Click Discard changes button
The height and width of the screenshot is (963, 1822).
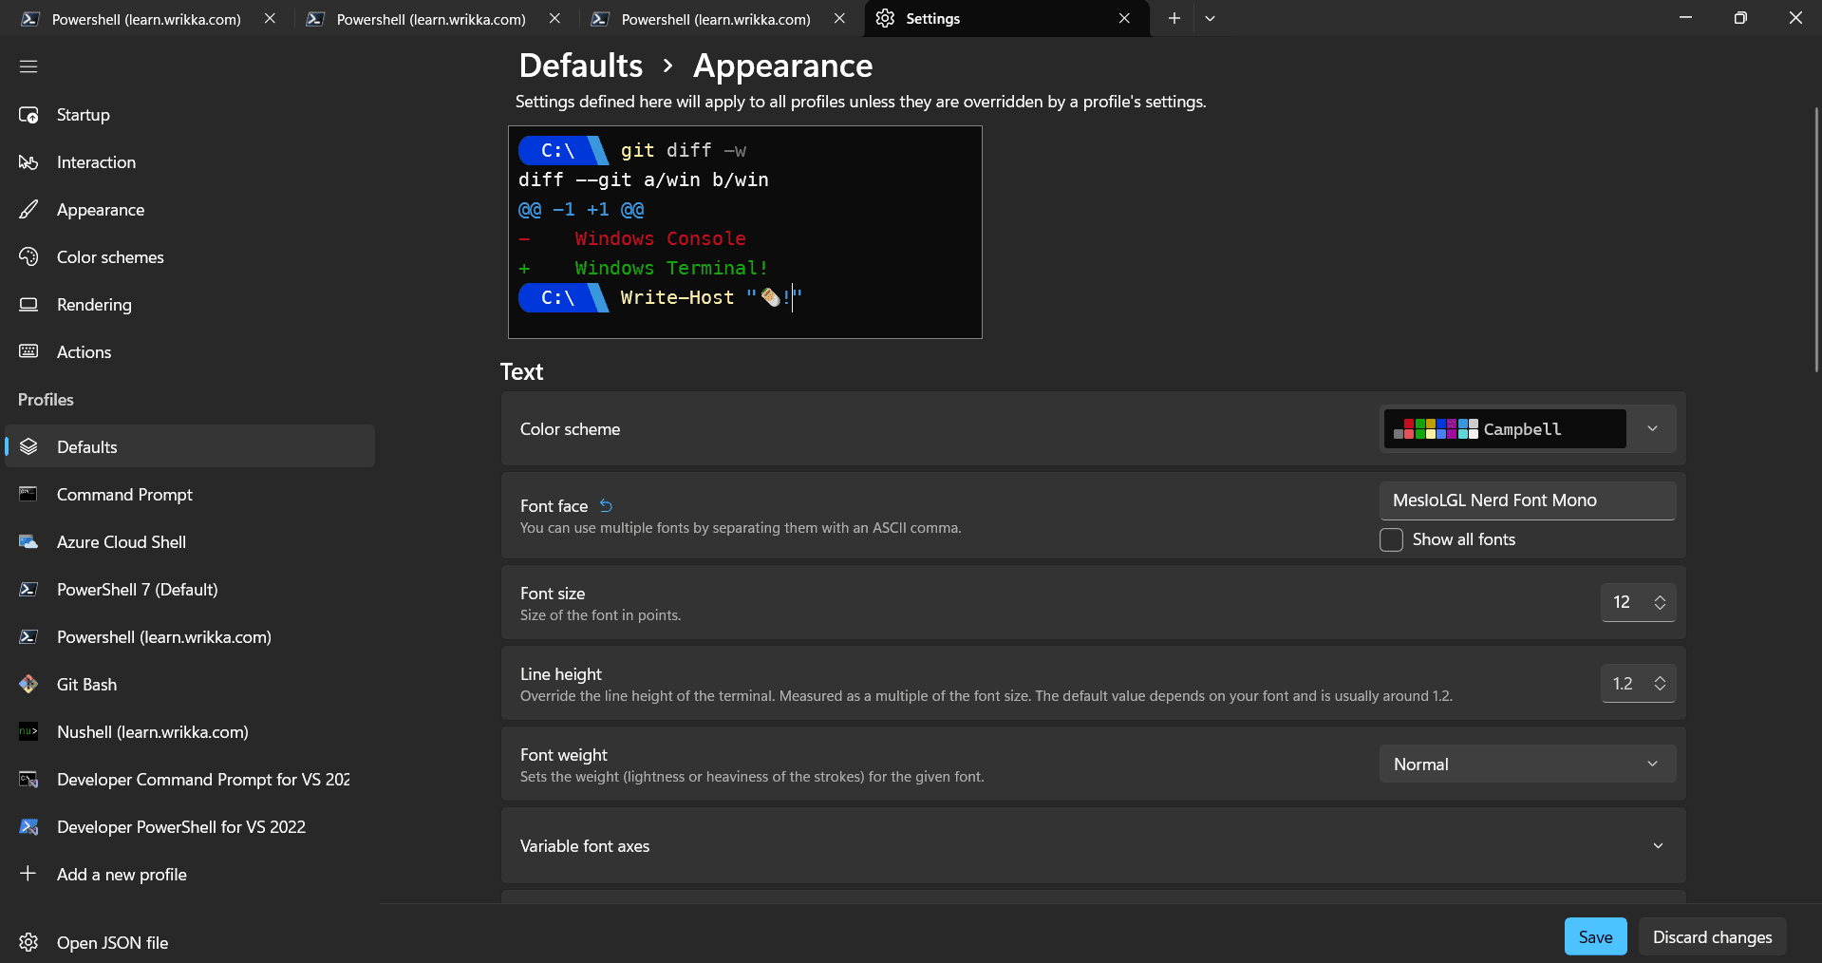pyautogui.click(x=1712, y=936)
